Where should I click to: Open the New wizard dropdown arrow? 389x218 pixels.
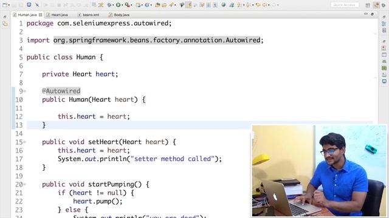[x=9, y=5]
